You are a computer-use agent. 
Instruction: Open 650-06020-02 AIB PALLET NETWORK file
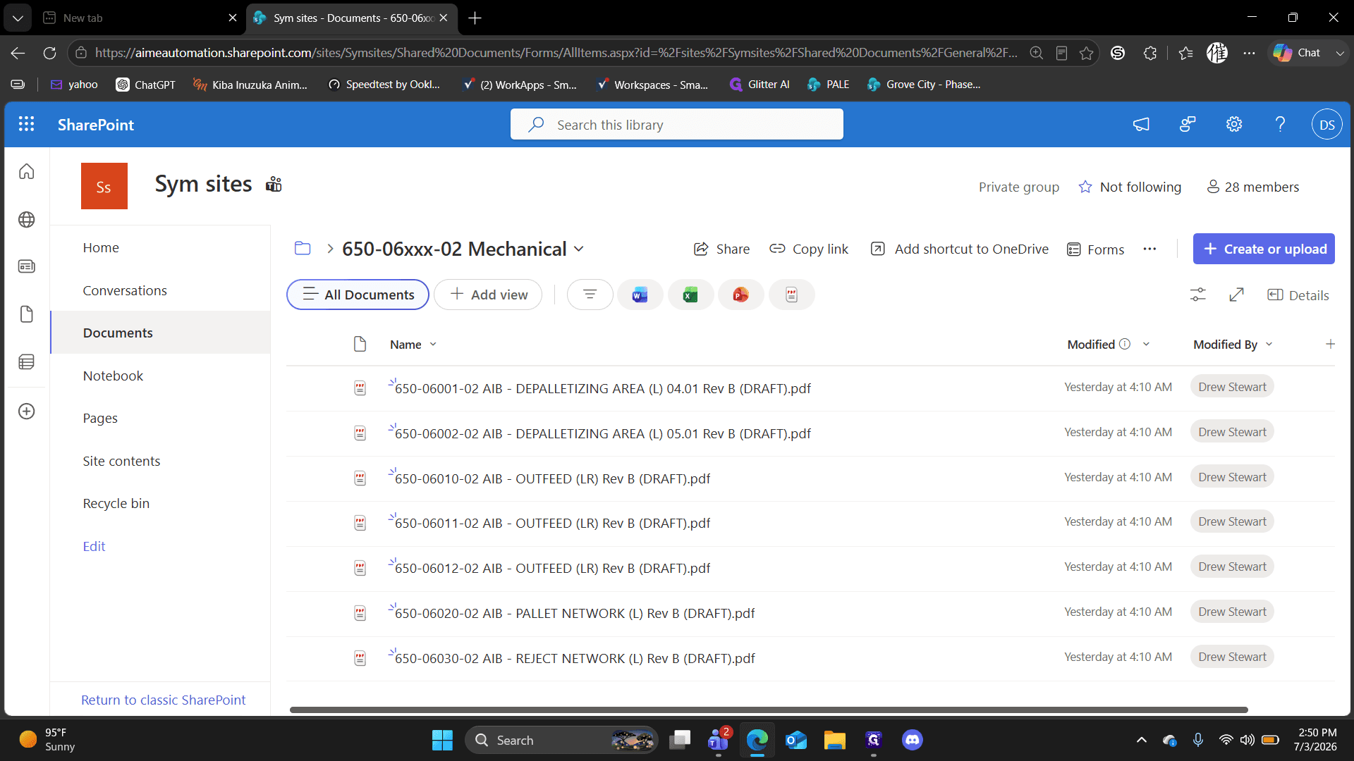coord(575,613)
